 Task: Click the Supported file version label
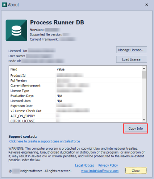pos(46,34)
